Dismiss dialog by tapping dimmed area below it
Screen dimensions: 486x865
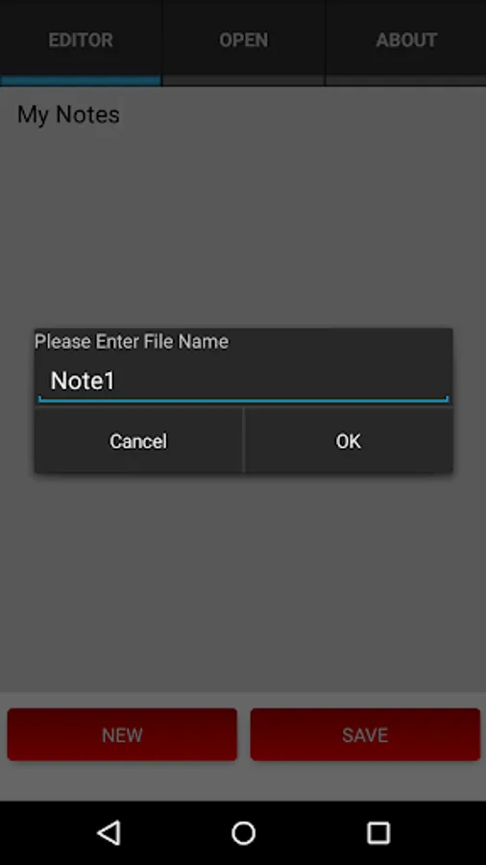point(243,580)
